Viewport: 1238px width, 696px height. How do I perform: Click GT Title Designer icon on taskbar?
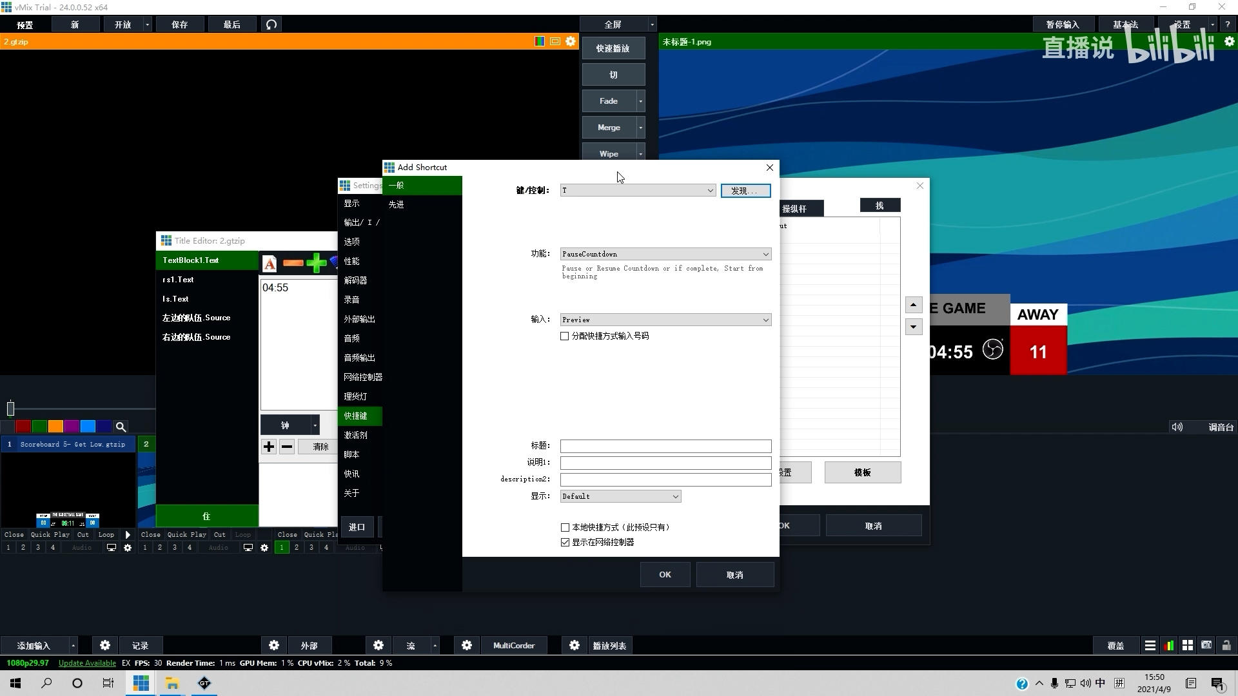[x=204, y=683]
